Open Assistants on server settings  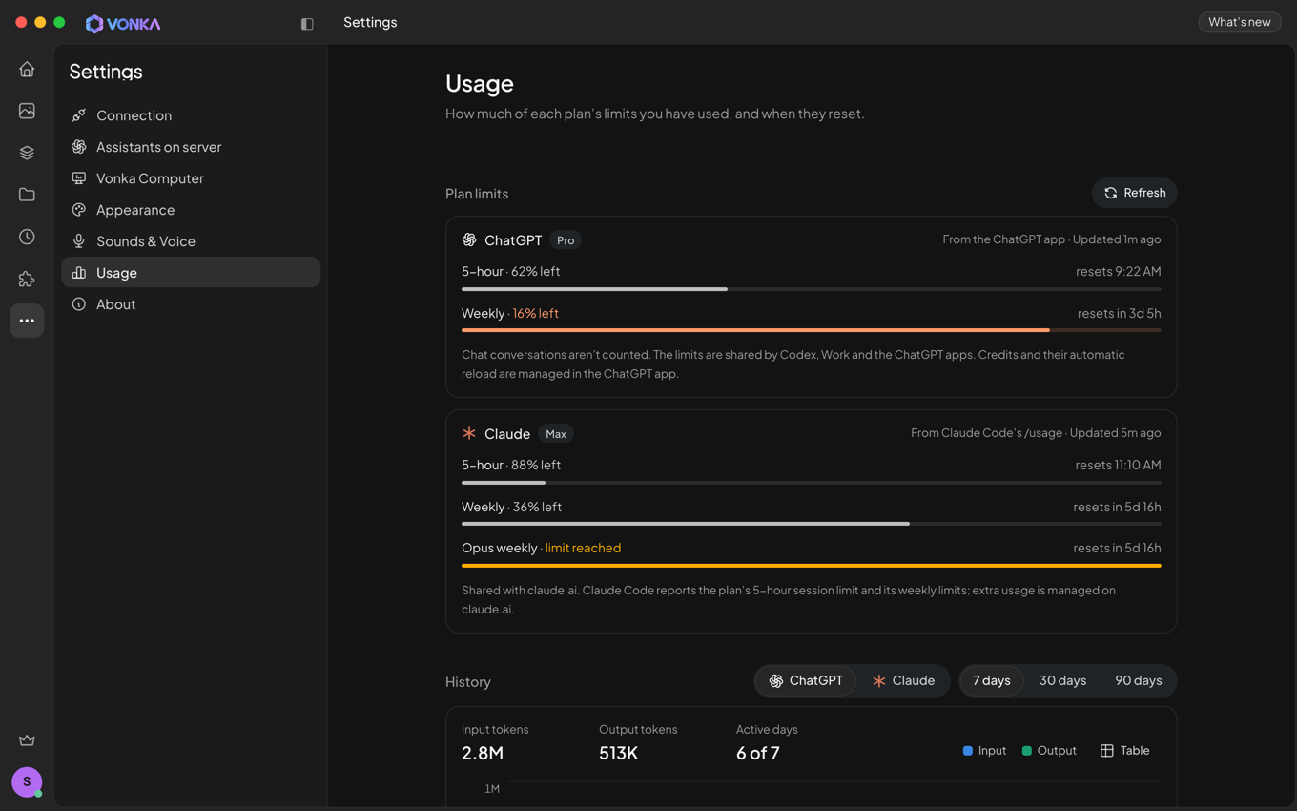tap(191, 147)
